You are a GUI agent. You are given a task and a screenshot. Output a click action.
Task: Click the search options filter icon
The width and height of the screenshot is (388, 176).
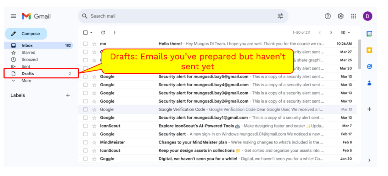[280, 16]
